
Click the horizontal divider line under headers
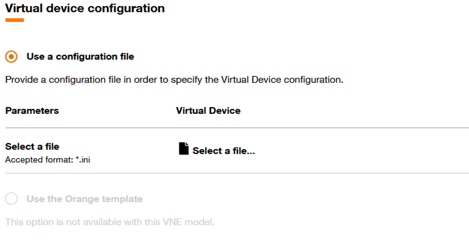234,127
